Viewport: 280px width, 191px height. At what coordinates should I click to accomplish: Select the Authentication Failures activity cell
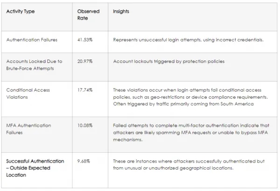(32, 40)
